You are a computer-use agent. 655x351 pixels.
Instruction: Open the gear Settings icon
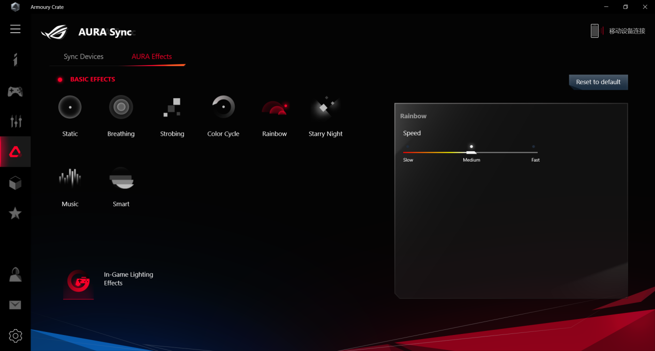pos(16,336)
